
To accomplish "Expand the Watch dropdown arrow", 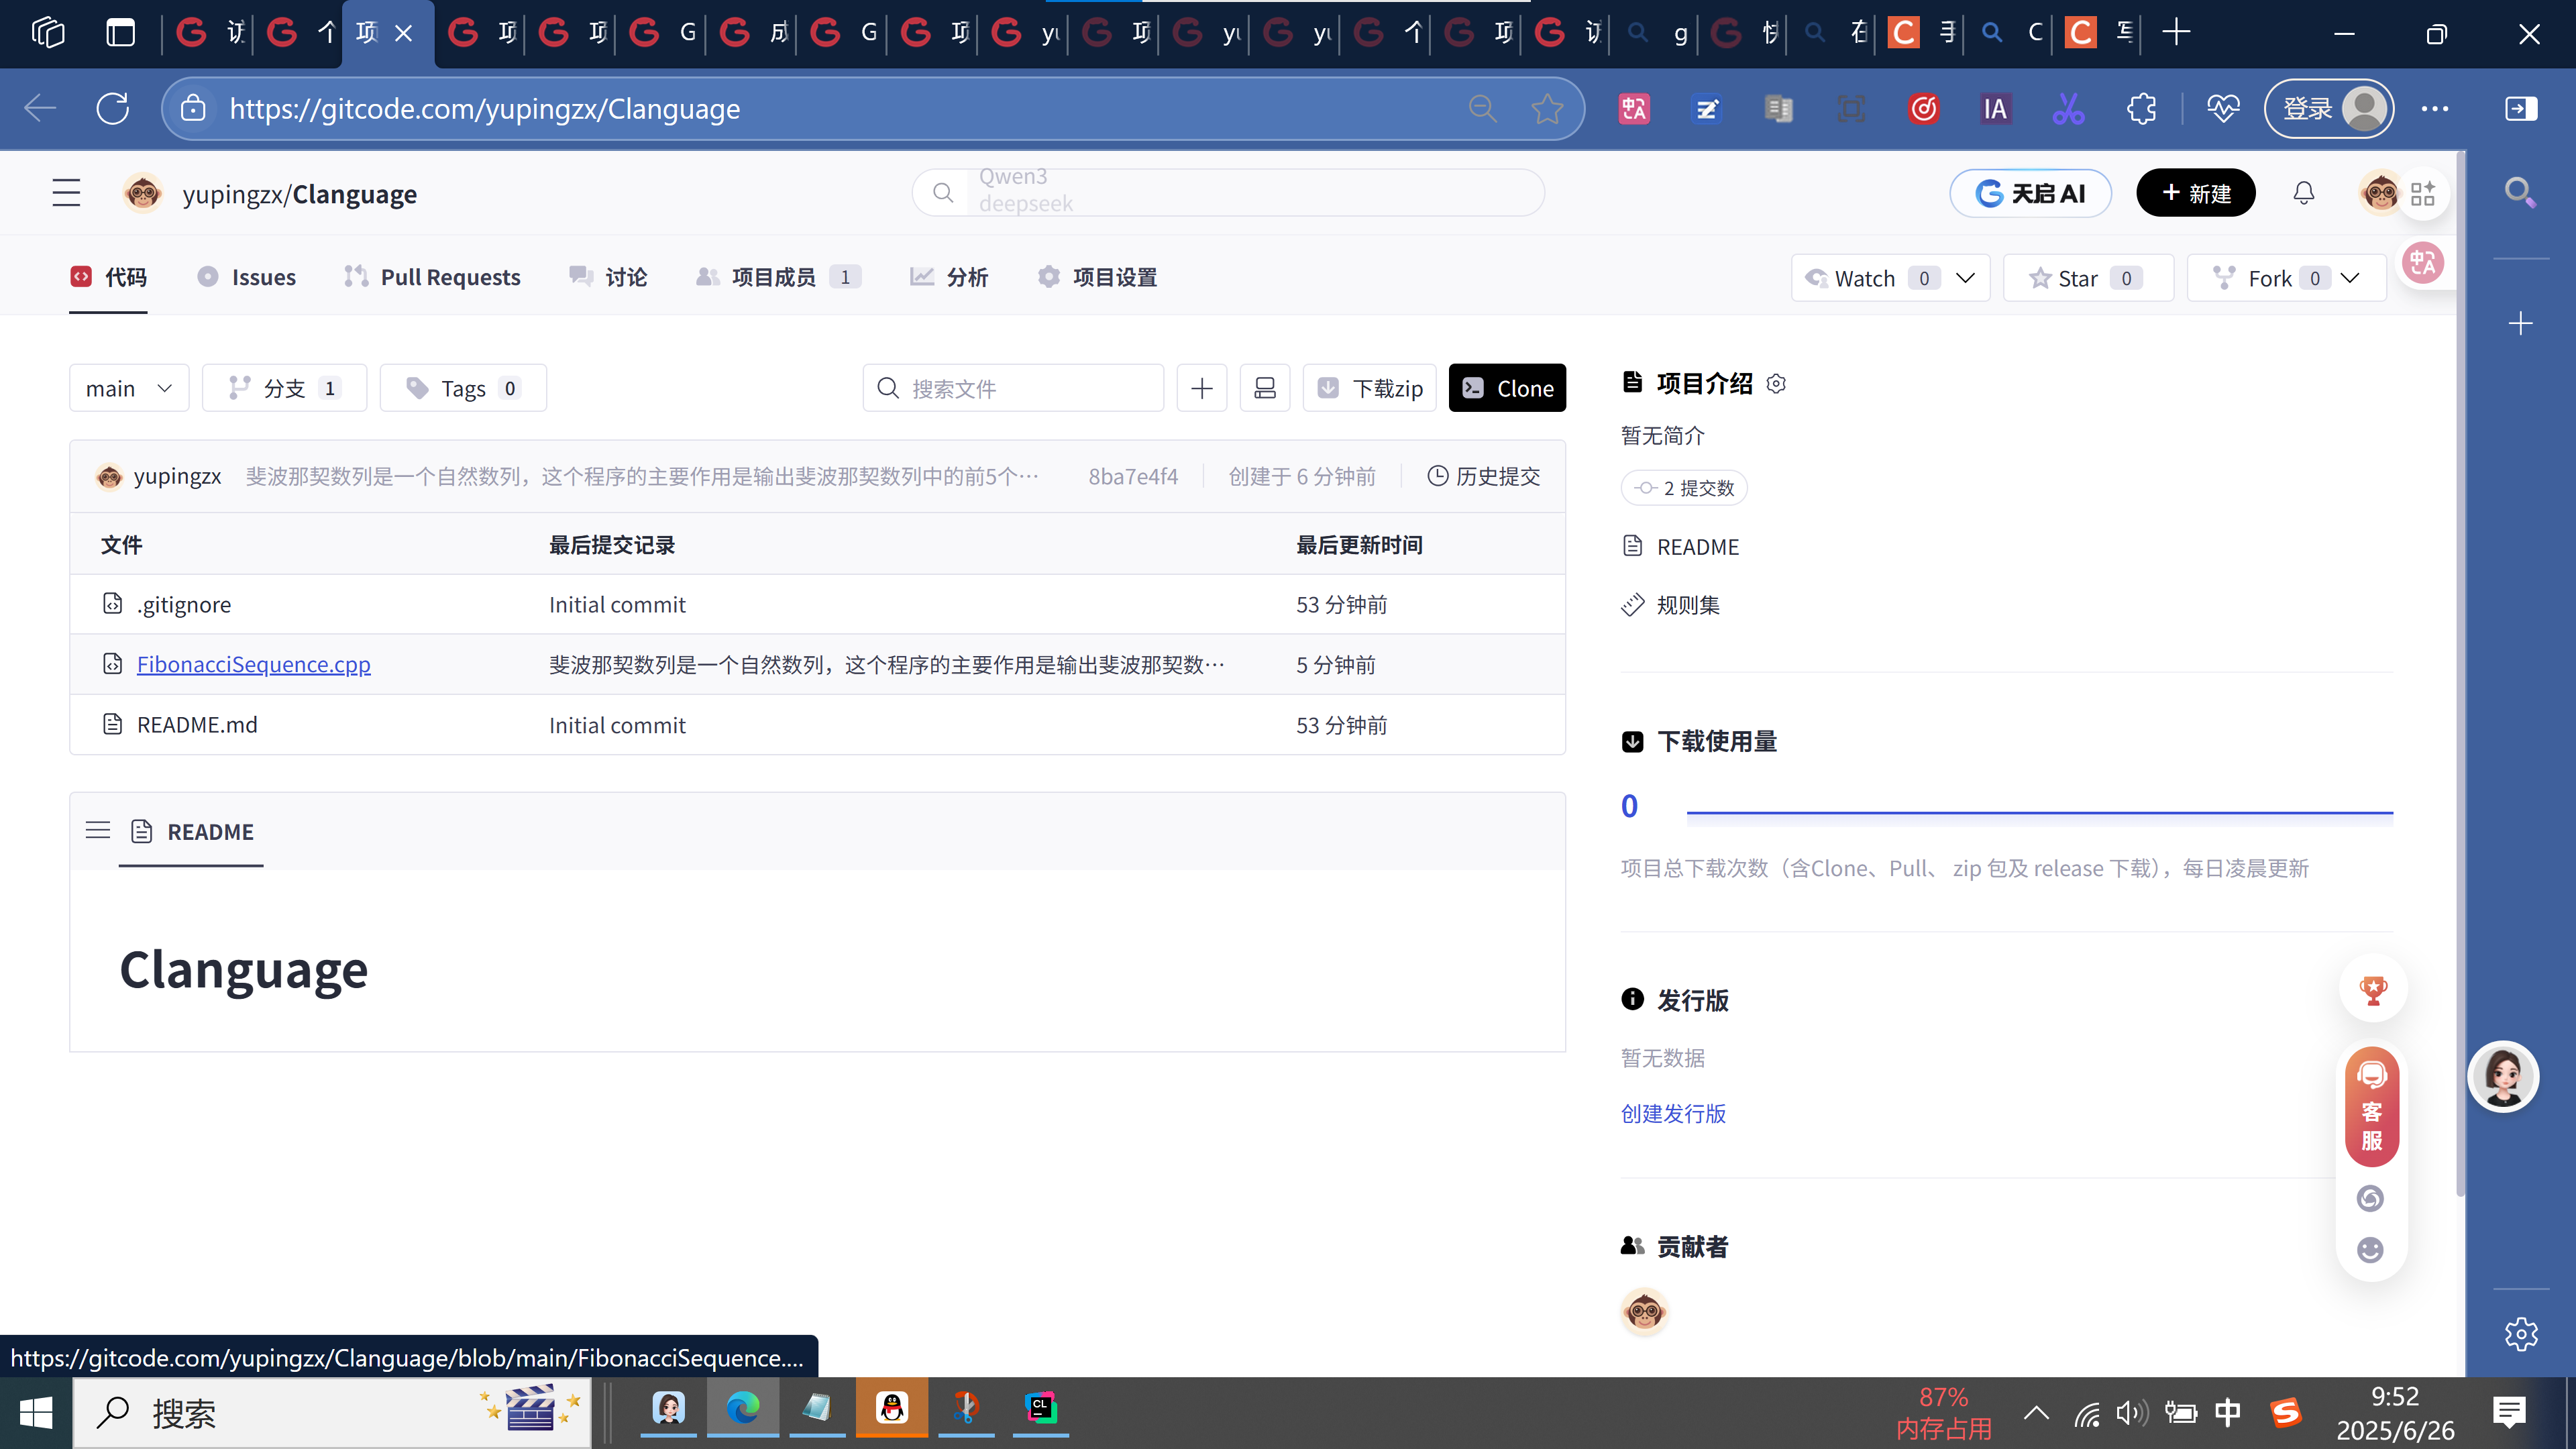I will coord(1965,277).
